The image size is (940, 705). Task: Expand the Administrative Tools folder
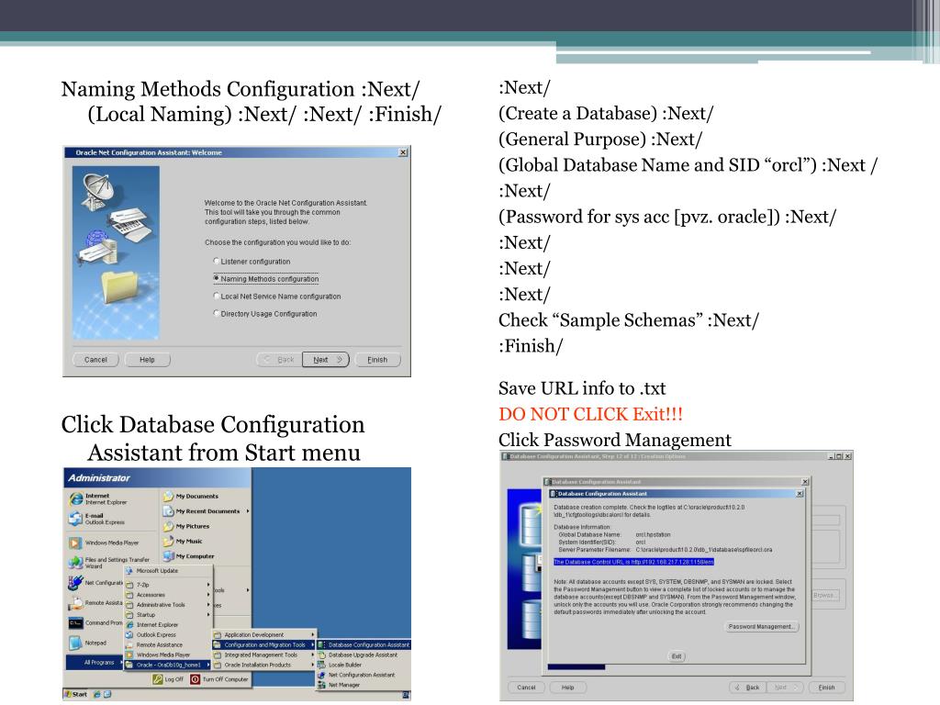tap(168, 605)
